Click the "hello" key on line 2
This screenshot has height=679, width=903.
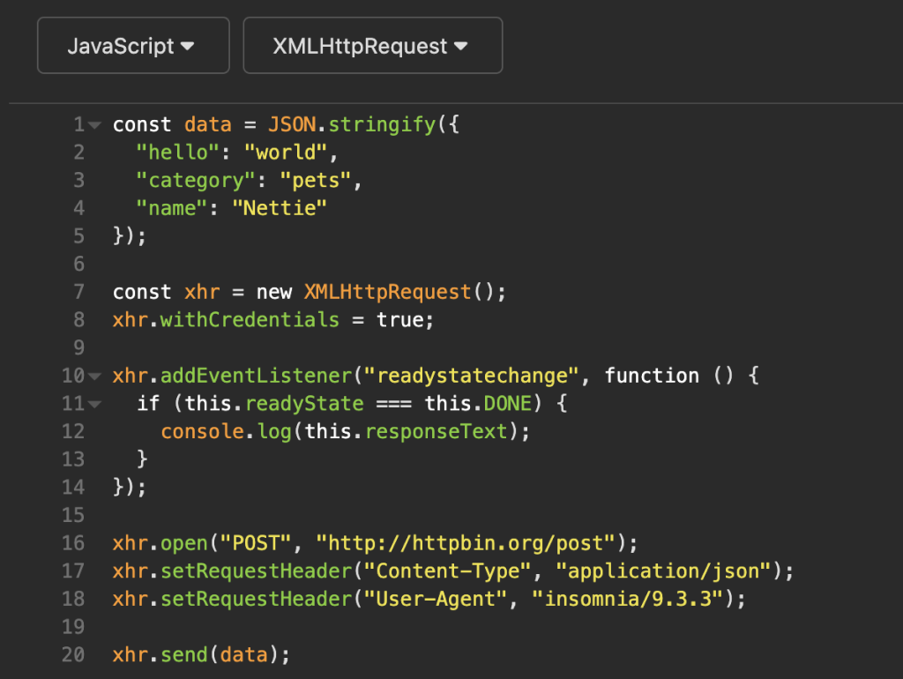(x=178, y=153)
